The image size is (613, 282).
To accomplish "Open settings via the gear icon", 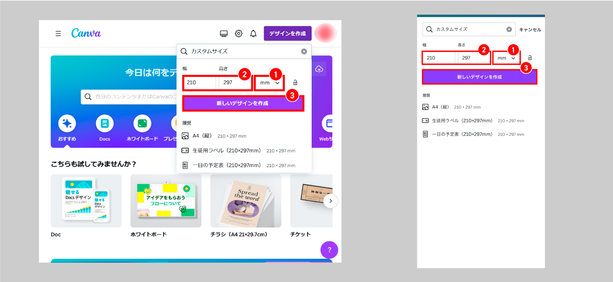I will (239, 34).
